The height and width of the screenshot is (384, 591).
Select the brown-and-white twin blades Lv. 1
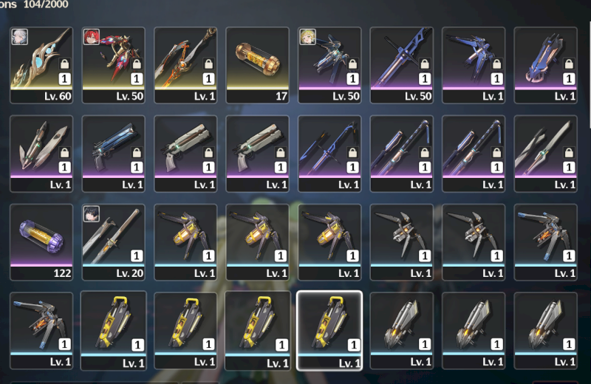click(41, 154)
